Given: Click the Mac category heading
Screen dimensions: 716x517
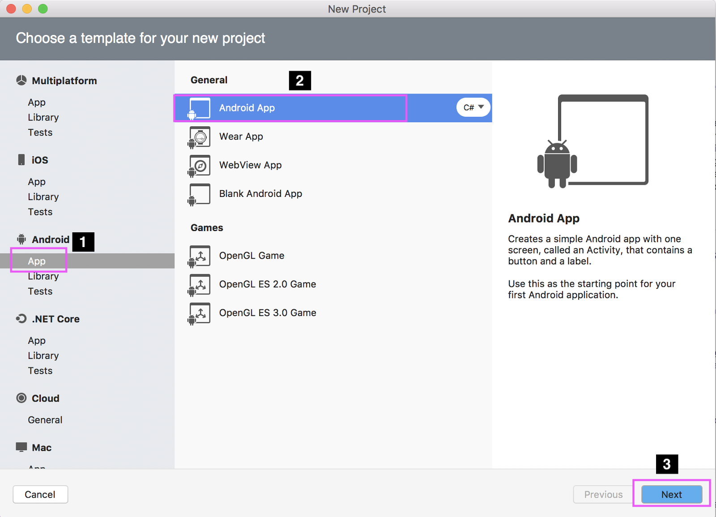Looking at the screenshot, I should [x=42, y=448].
